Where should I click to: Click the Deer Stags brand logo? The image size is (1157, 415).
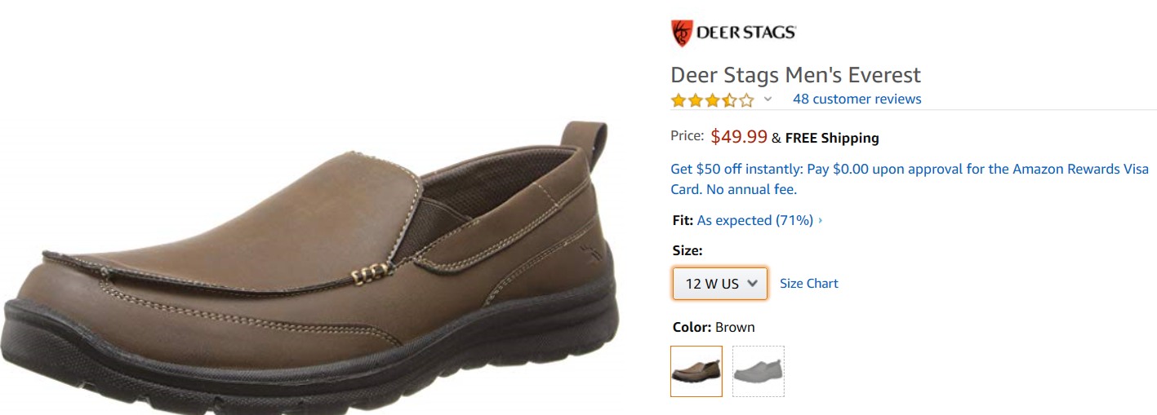[x=732, y=33]
